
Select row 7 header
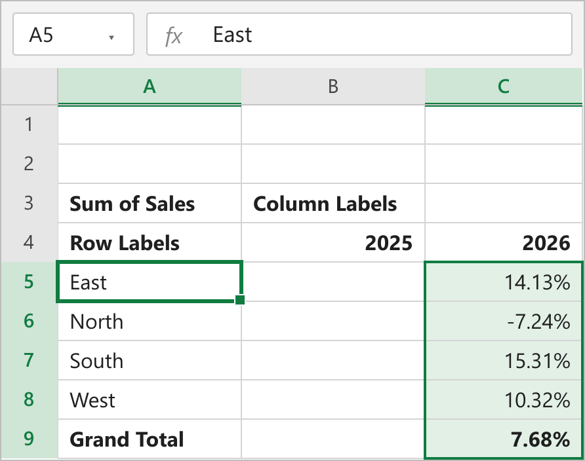[29, 360]
